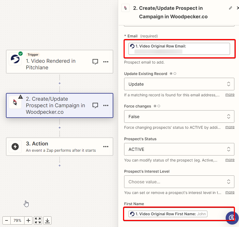
Task: Click fit-to-view expand arrows icon
Action: click(38, 220)
